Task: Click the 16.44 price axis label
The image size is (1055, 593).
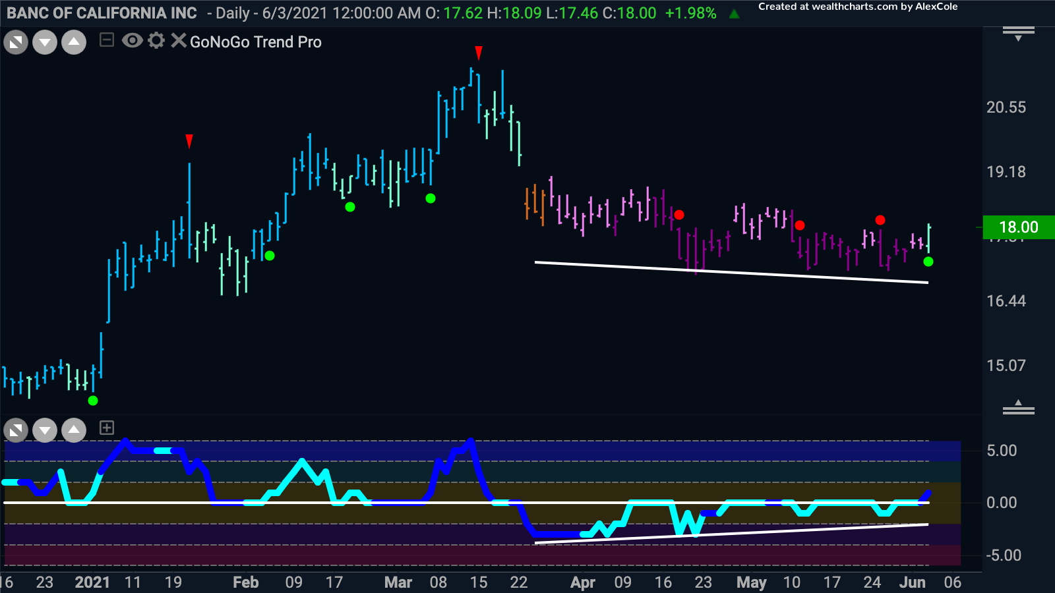Action: pos(1006,301)
